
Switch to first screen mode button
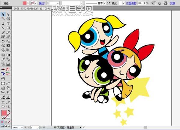click(x=2, y=126)
